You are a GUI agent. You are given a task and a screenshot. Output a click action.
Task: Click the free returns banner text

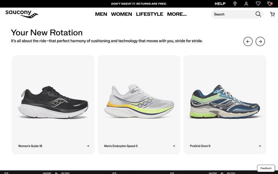(139, 4)
